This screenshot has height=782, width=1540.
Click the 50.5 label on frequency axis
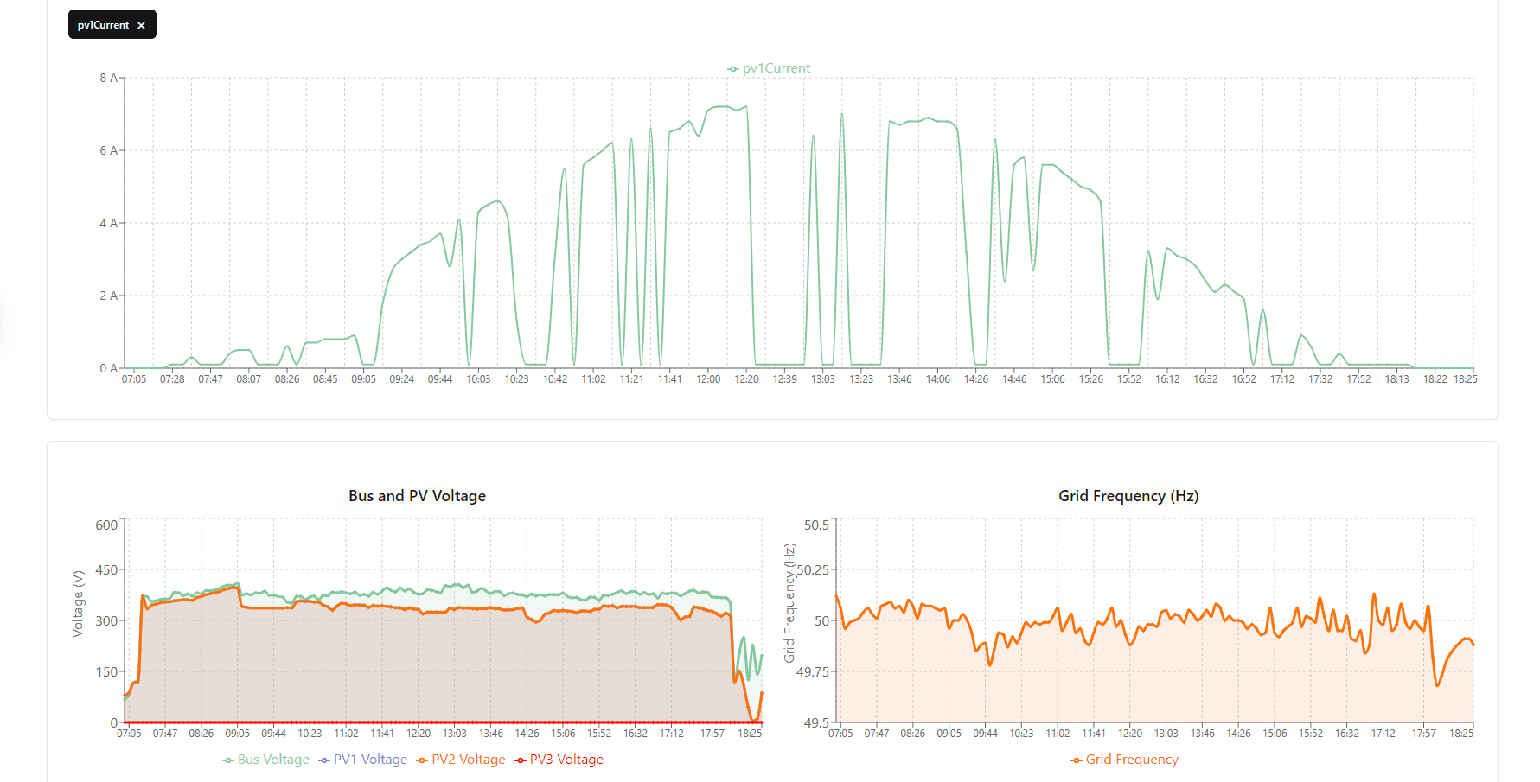click(x=816, y=525)
